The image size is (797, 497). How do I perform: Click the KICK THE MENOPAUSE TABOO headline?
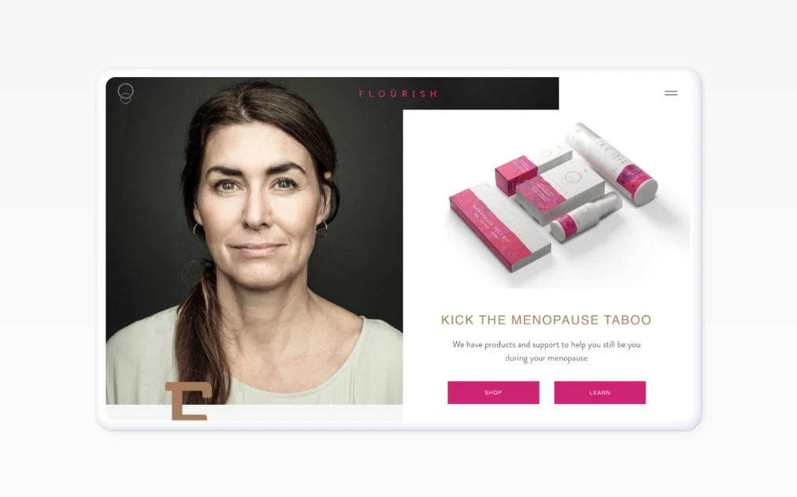coord(546,320)
